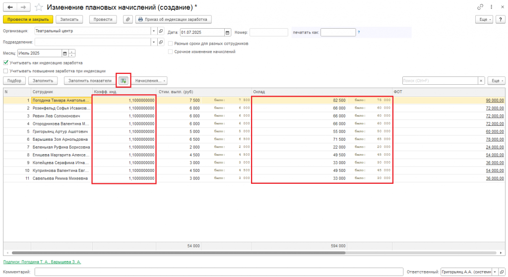Click into the Комментарий field
This screenshot has width=508, height=277.
coord(219,272)
